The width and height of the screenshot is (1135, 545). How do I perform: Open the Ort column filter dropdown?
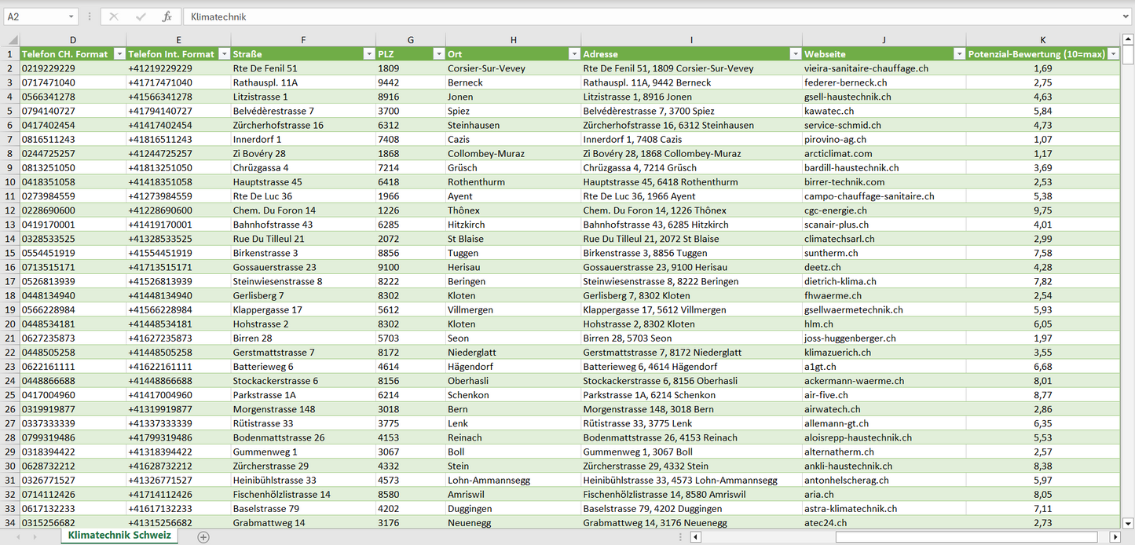coord(574,54)
